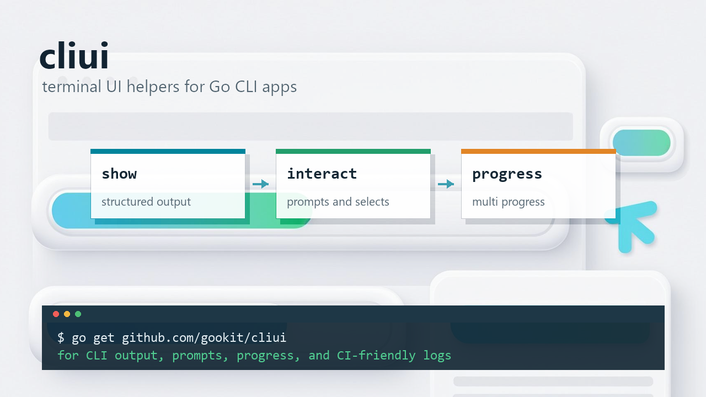Viewport: 706px width, 397px height.
Task: Click the prompts and selects label
Action: point(338,202)
